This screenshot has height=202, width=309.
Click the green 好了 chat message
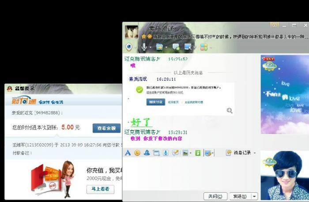point(141,122)
